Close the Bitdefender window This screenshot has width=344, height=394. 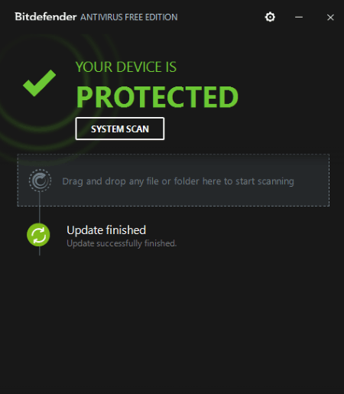tap(330, 18)
